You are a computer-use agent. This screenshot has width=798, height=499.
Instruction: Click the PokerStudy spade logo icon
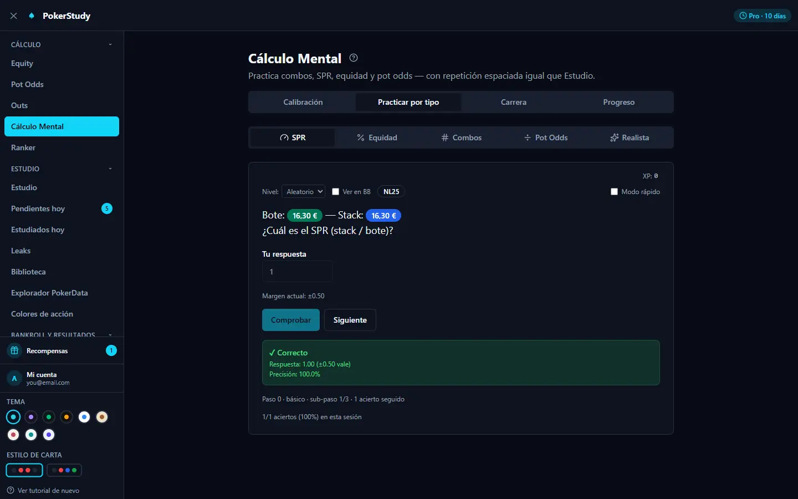coord(32,16)
